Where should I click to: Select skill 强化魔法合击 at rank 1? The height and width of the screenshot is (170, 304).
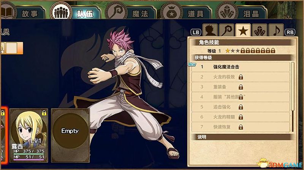click(241, 67)
